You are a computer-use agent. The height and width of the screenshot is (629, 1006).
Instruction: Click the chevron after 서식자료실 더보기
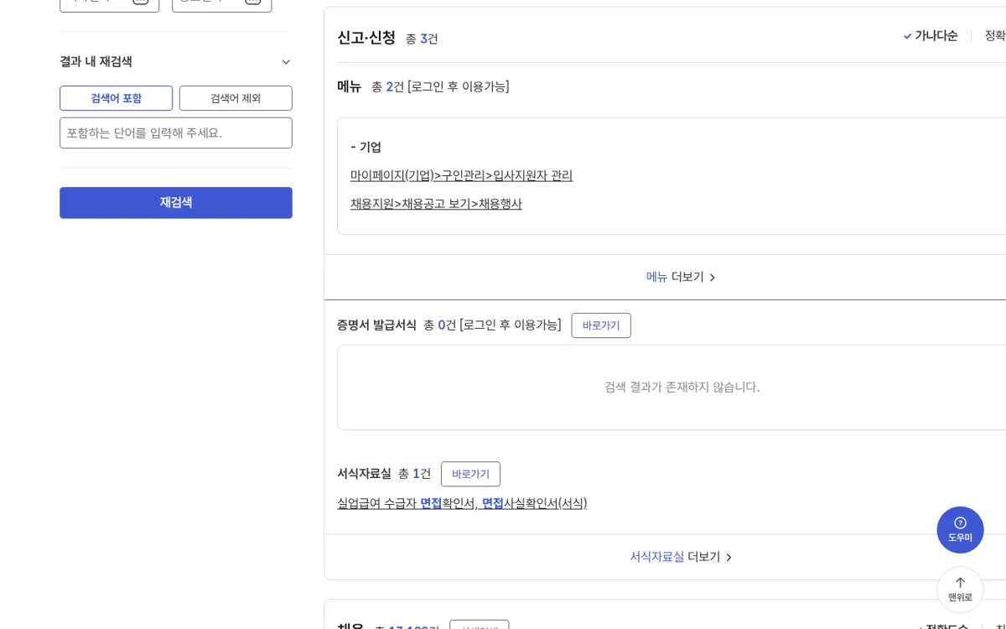point(729,558)
